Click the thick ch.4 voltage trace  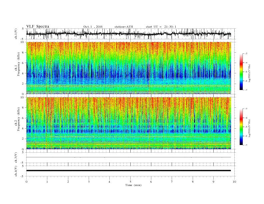pos(129,171)
